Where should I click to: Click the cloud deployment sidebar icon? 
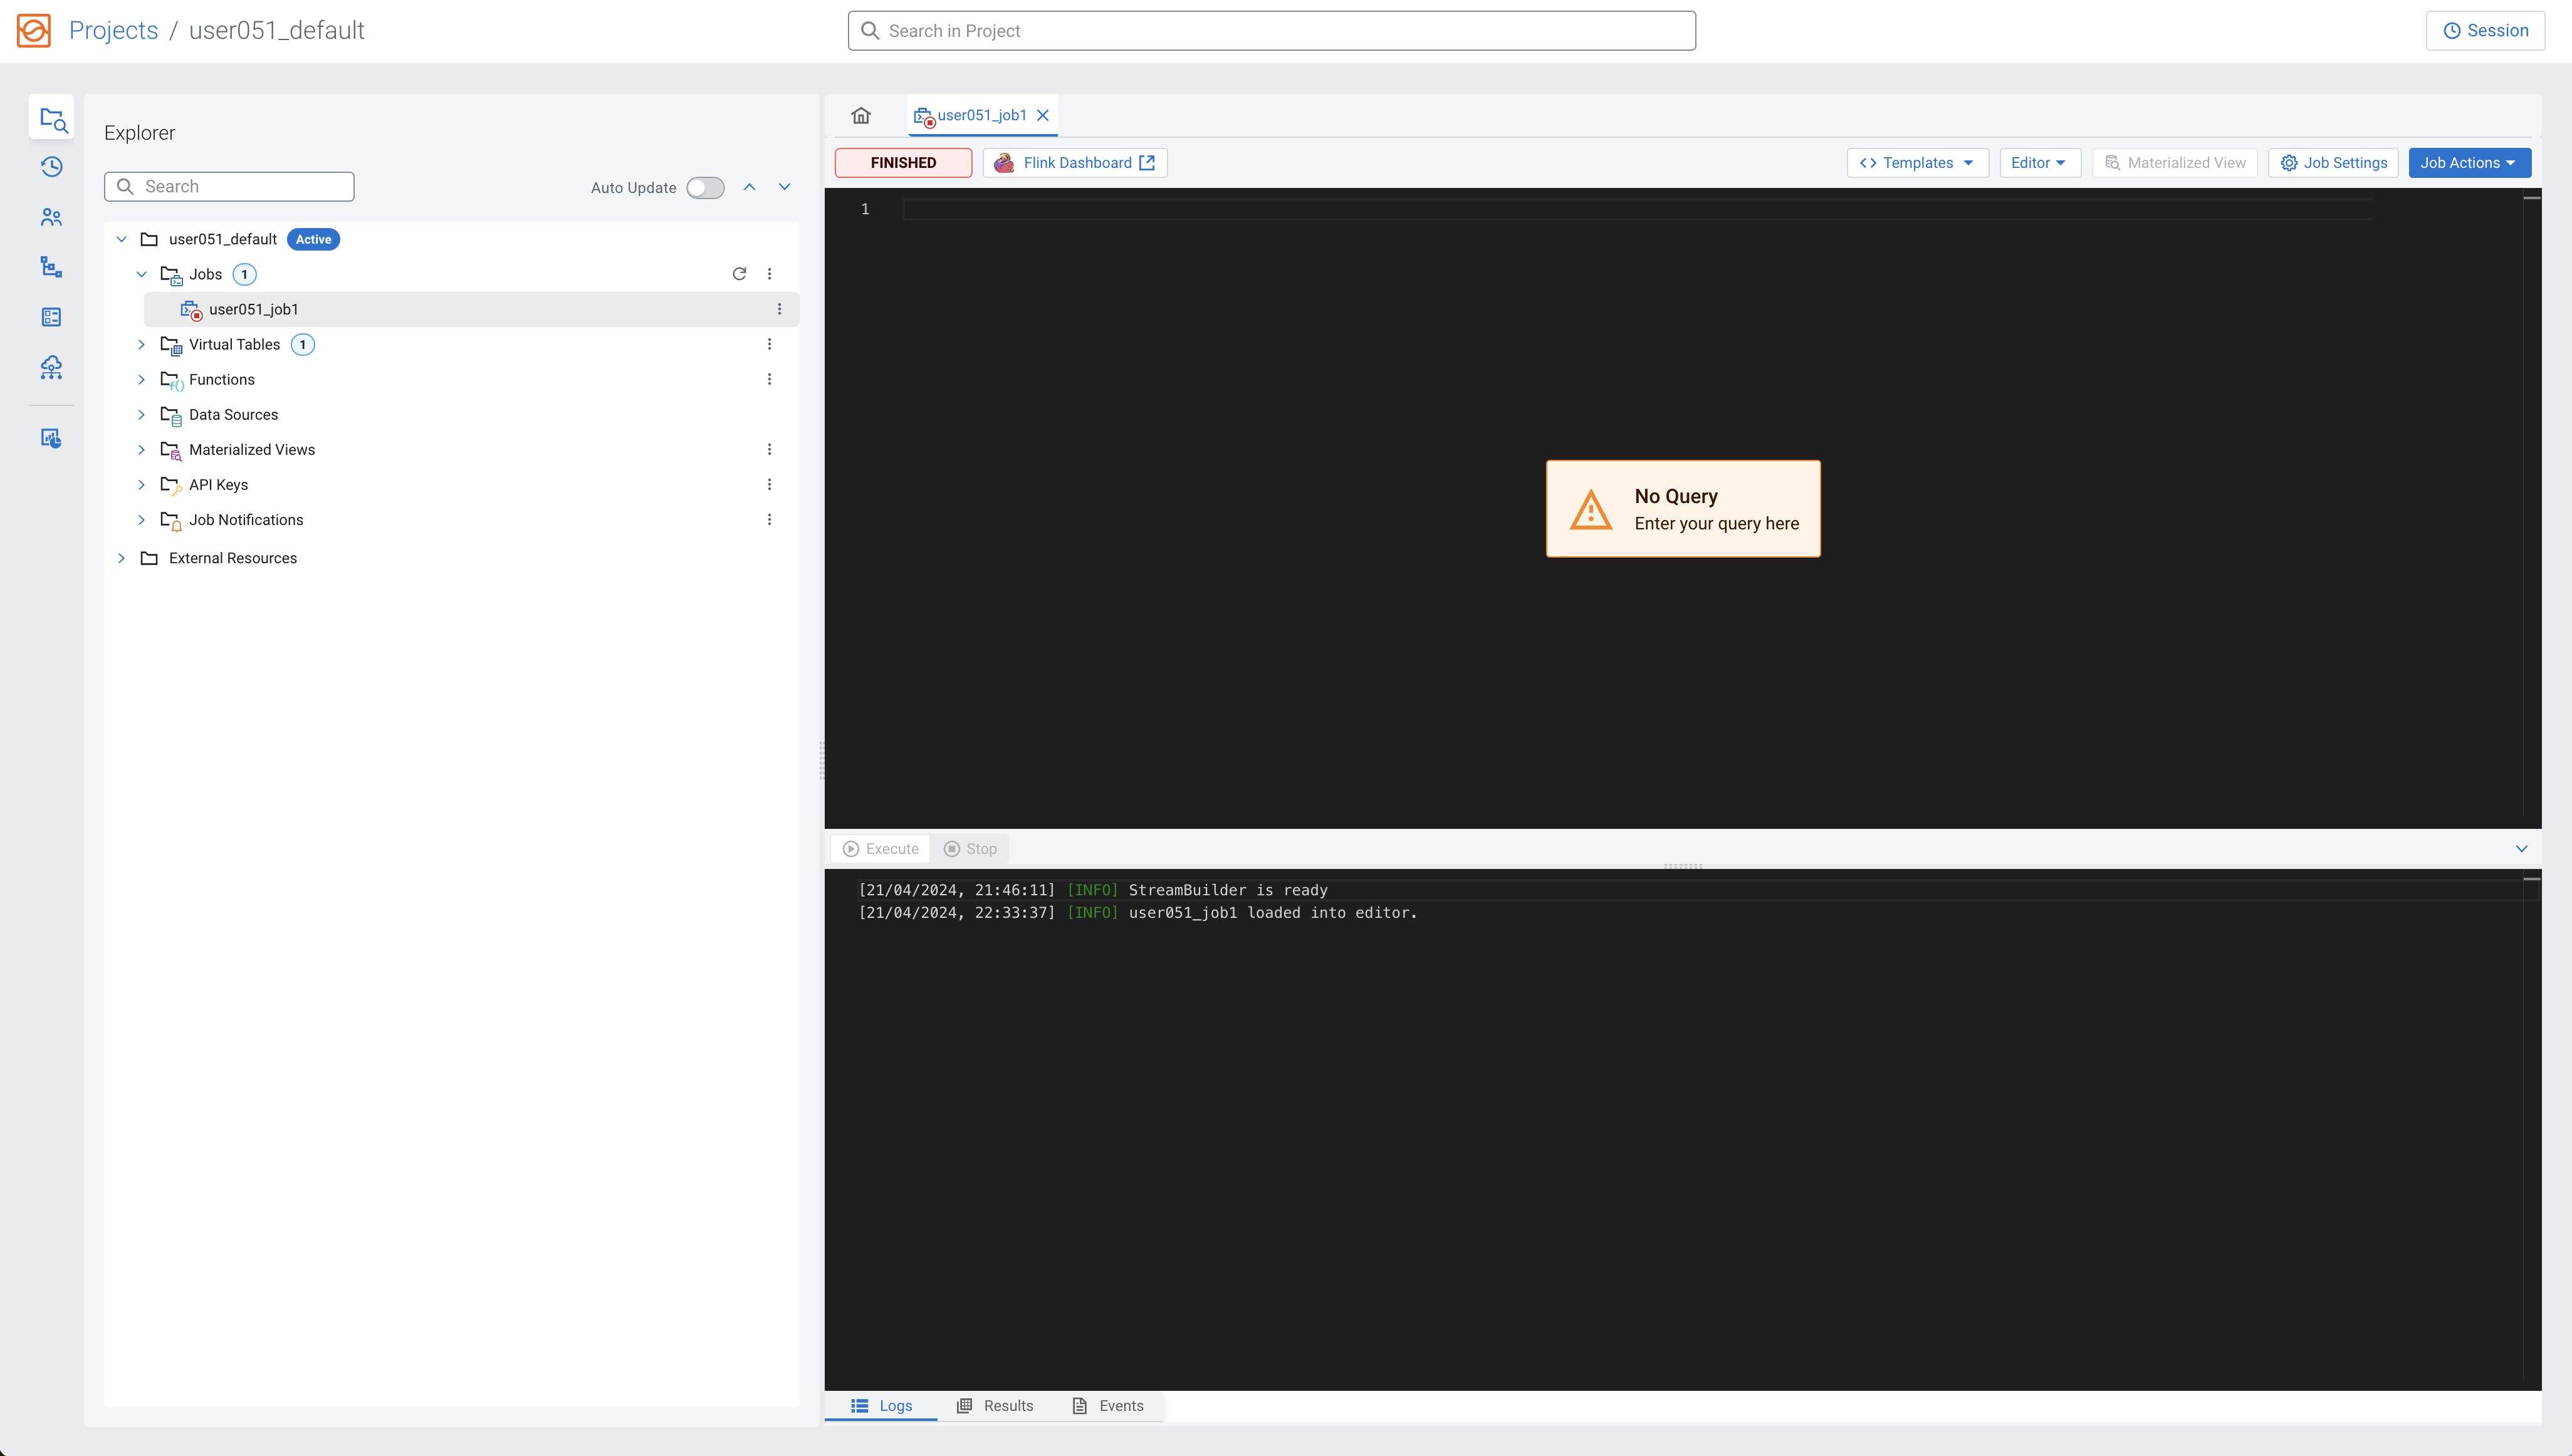51,367
